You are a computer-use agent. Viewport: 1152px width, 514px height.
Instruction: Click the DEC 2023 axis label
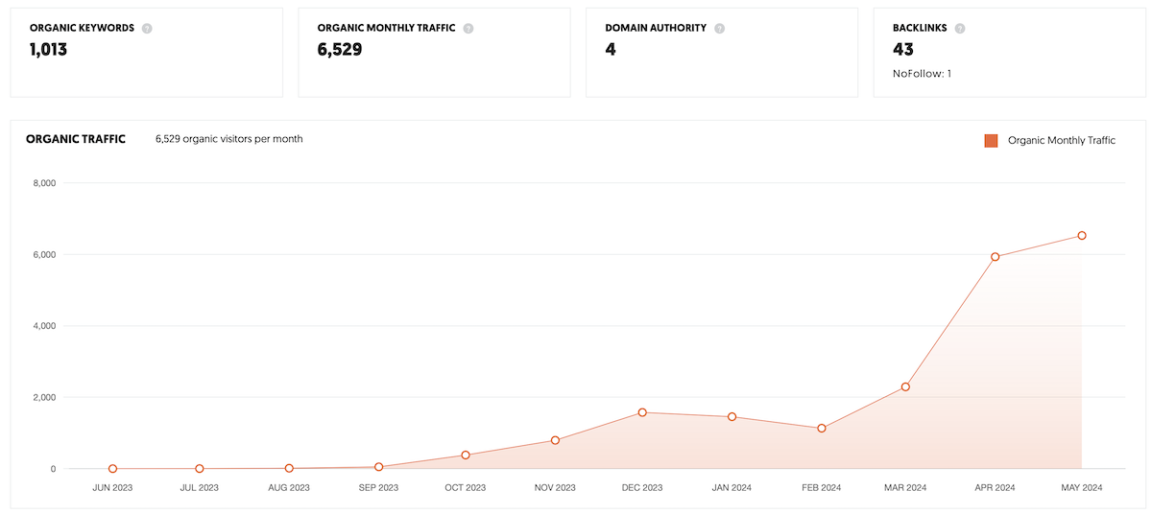click(642, 488)
